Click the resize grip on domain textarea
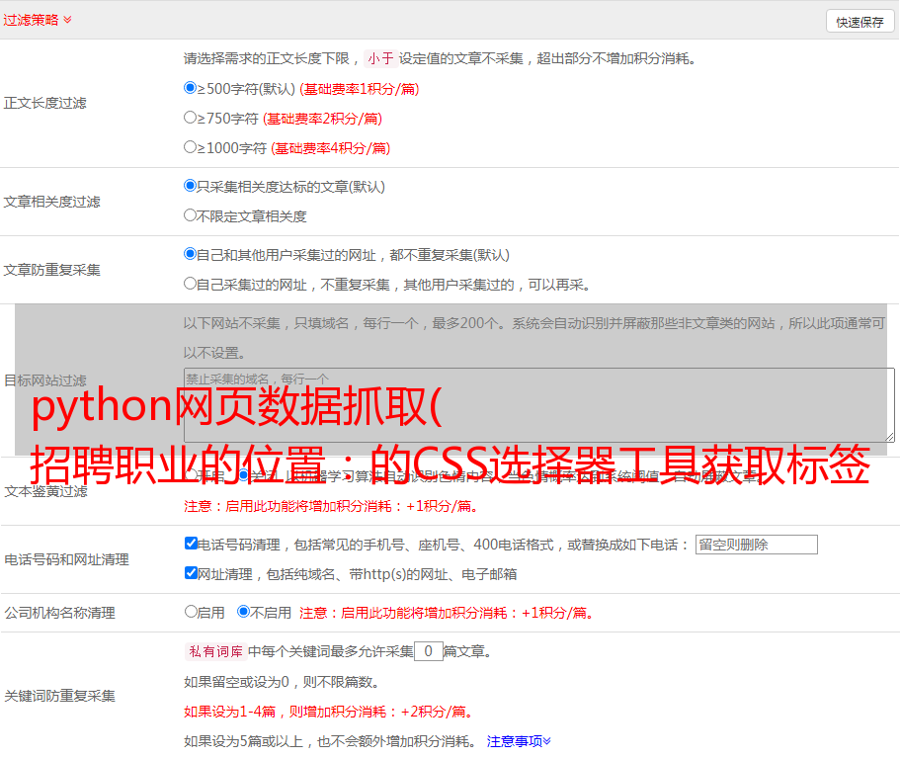This screenshot has width=901, height=759. (889, 437)
